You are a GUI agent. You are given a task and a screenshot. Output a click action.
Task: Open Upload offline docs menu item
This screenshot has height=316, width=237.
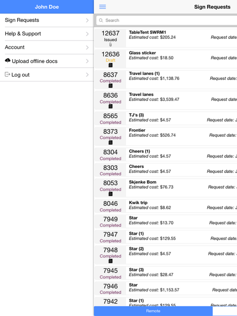[47, 61]
